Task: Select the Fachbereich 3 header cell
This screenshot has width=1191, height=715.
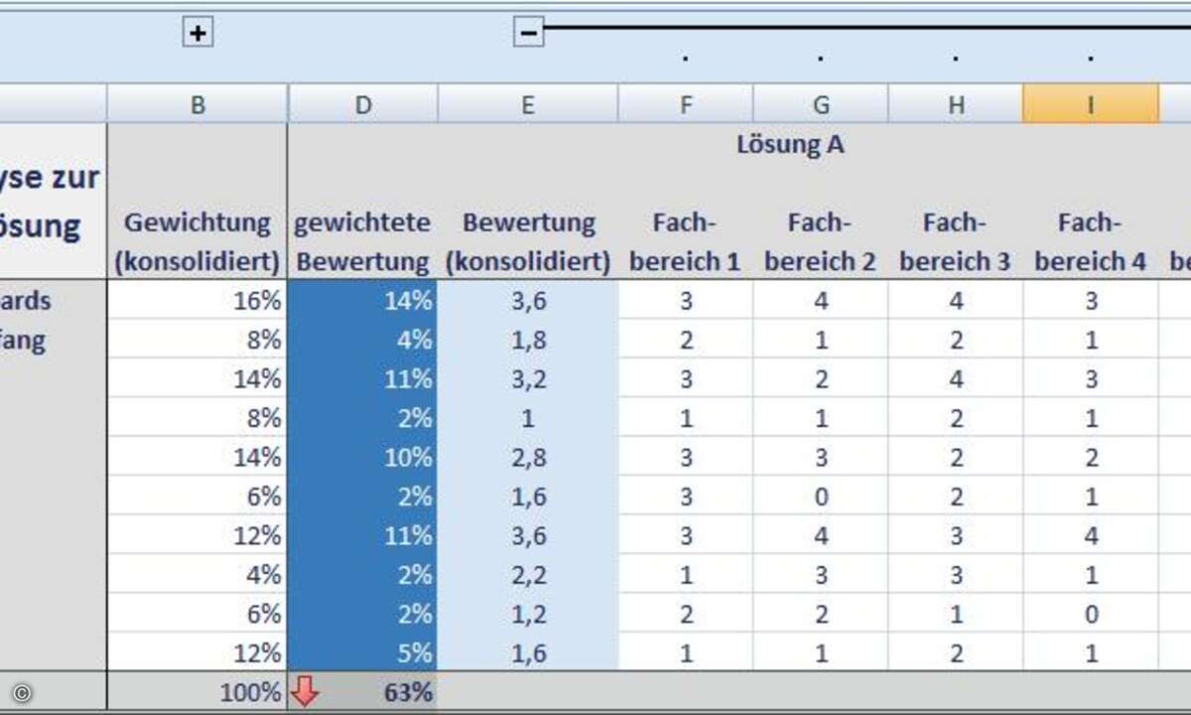Action: tap(955, 241)
